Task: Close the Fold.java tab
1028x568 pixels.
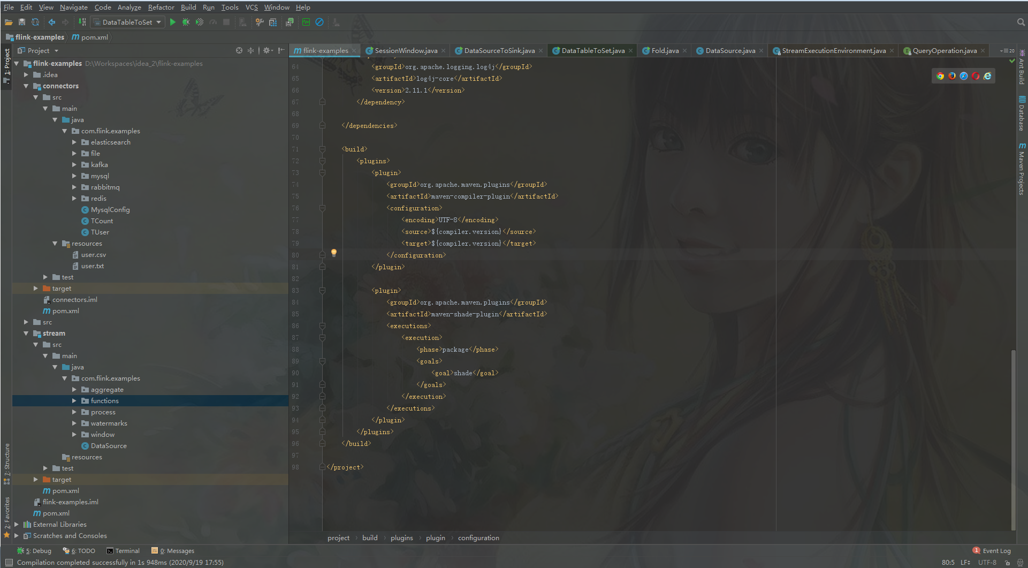Action: (685, 51)
